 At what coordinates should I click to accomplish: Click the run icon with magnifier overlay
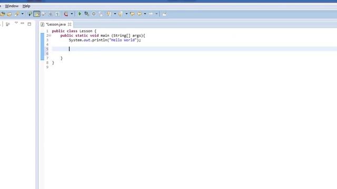coord(86,14)
